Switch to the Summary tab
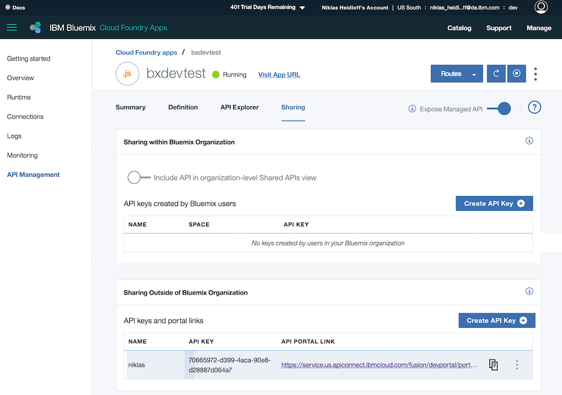Screen dimensions: 562x395 click(130, 107)
